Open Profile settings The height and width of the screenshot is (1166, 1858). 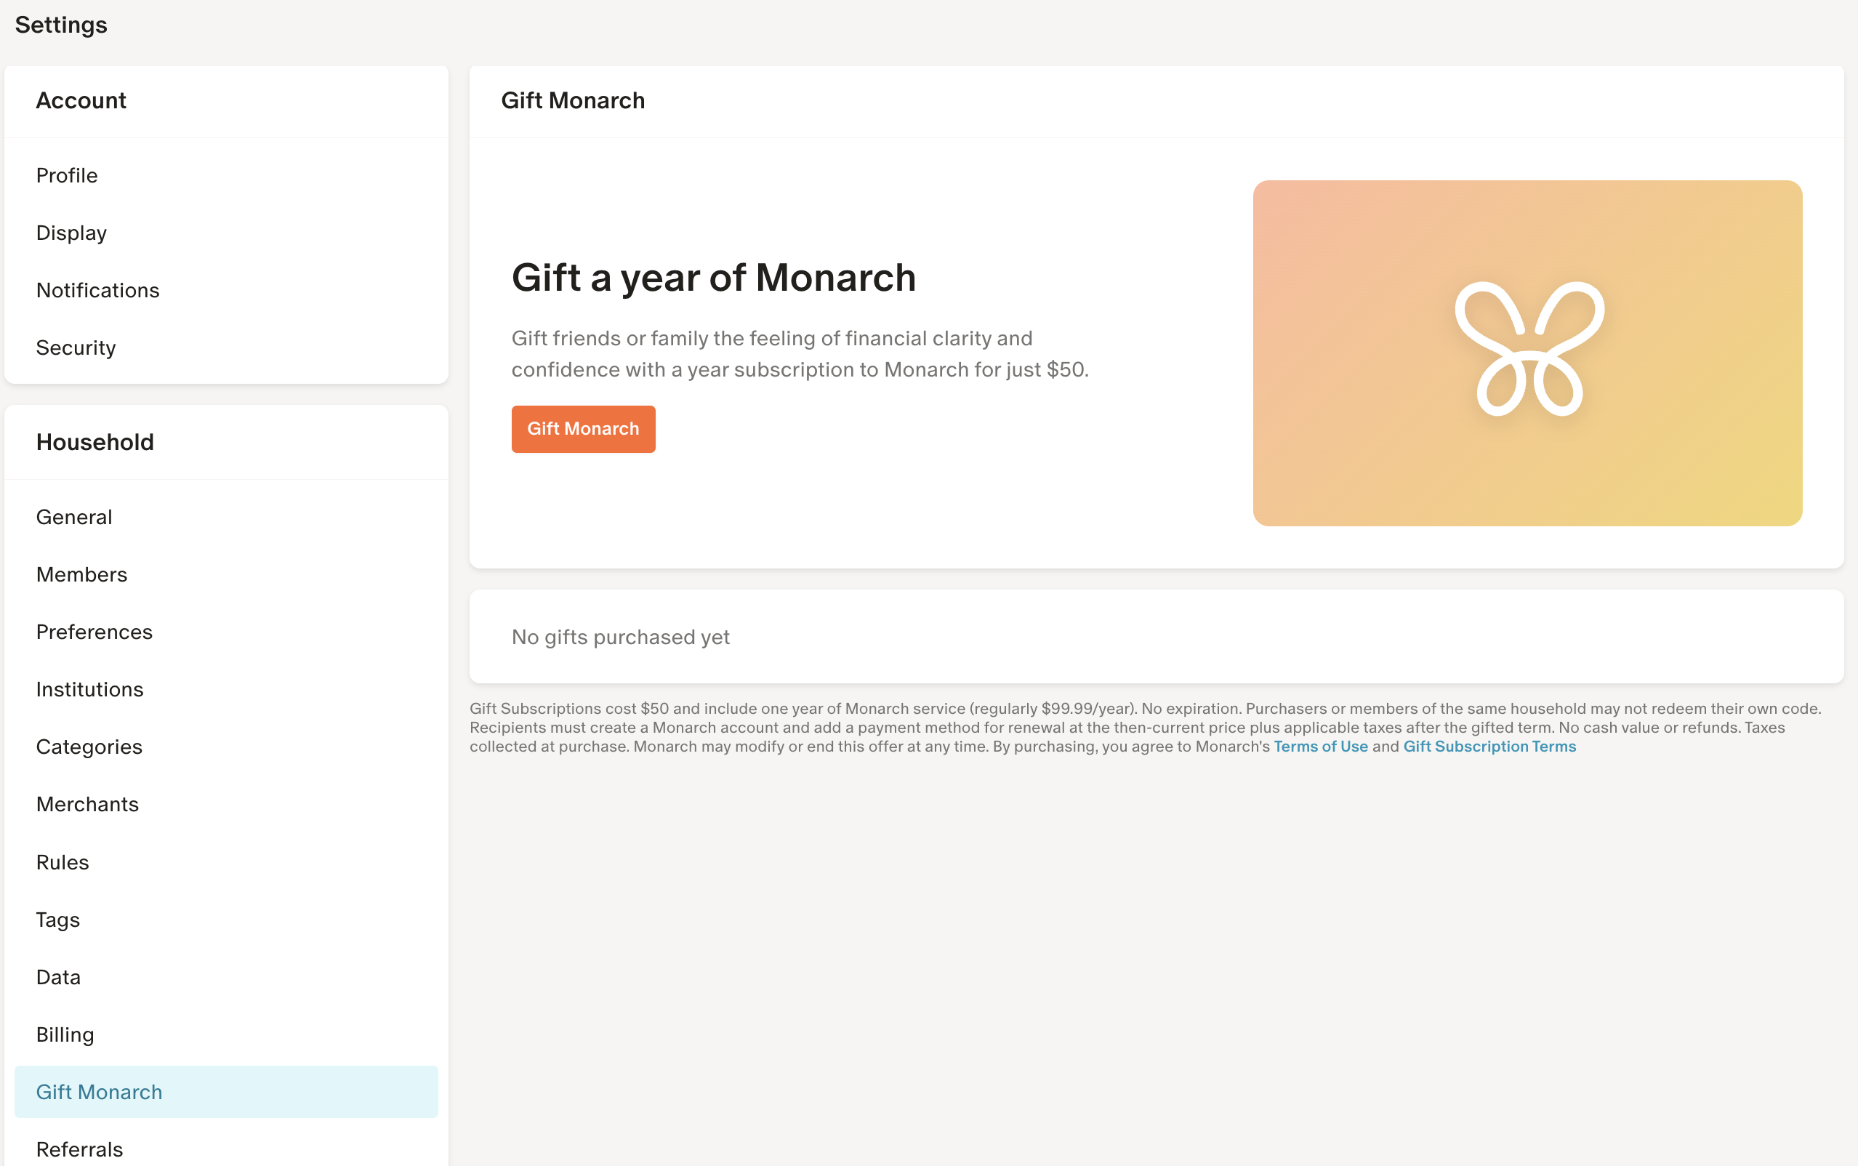[x=67, y=175]
